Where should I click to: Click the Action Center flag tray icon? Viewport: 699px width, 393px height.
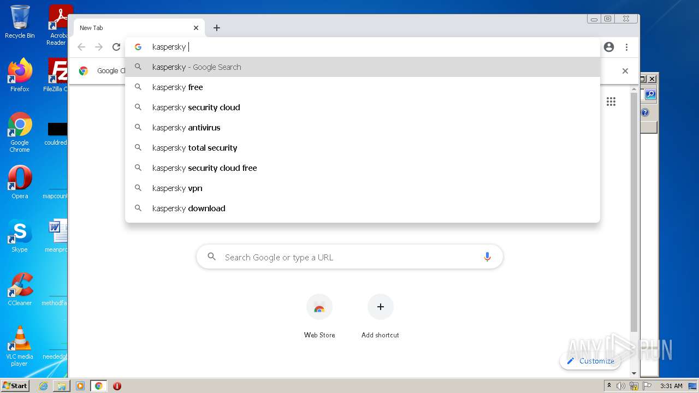coord(647,386)
